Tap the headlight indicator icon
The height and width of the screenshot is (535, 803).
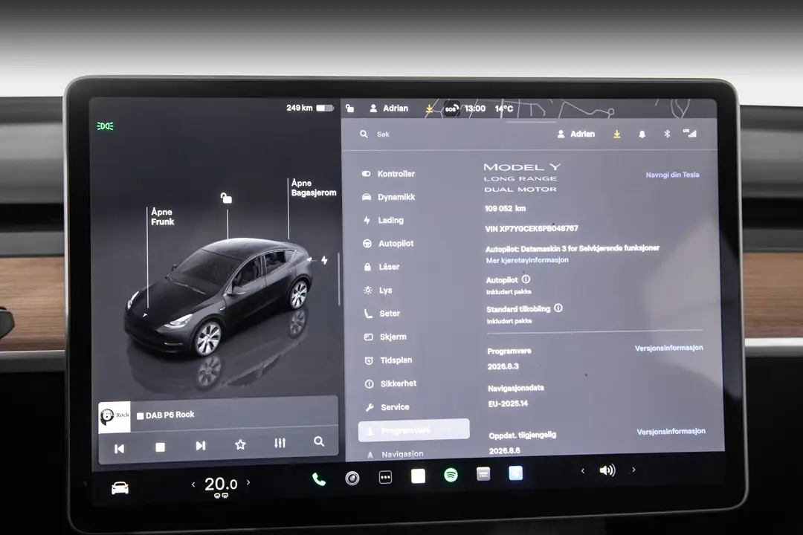(105, 126)
